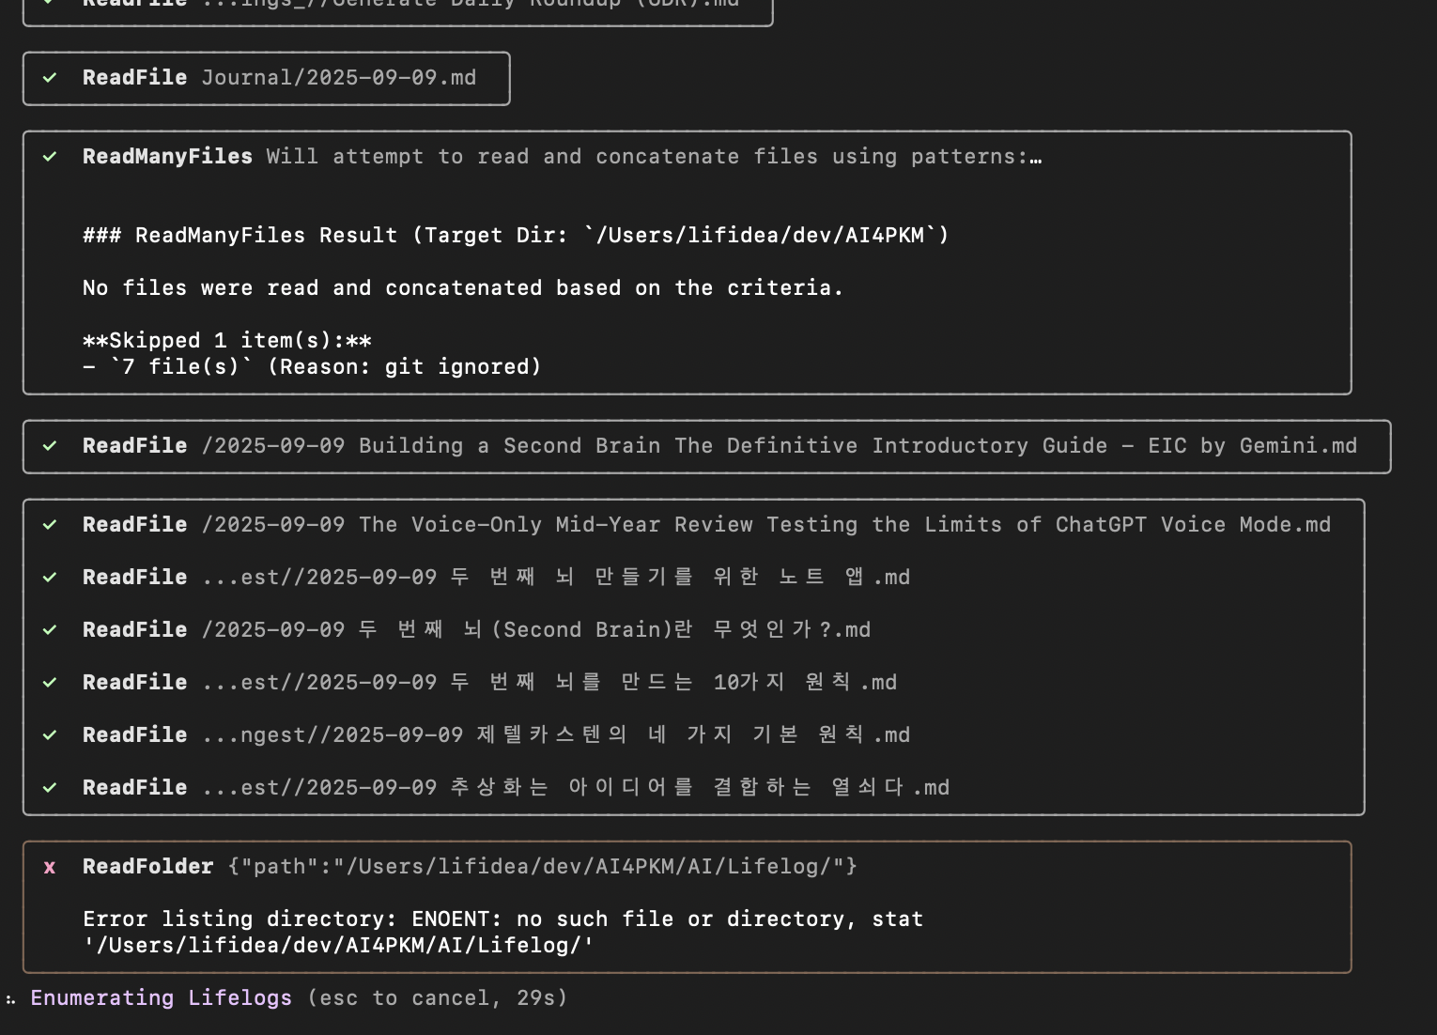Click the checkmark next to Voice-Only Mid-Year Review
The width and height of the screenshot is (1437, 1035).
51,525
